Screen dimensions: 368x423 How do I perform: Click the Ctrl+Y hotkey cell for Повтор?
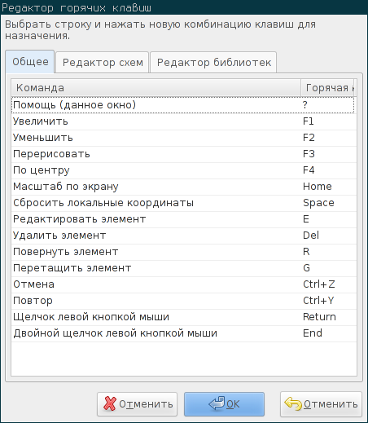point(318,301)
